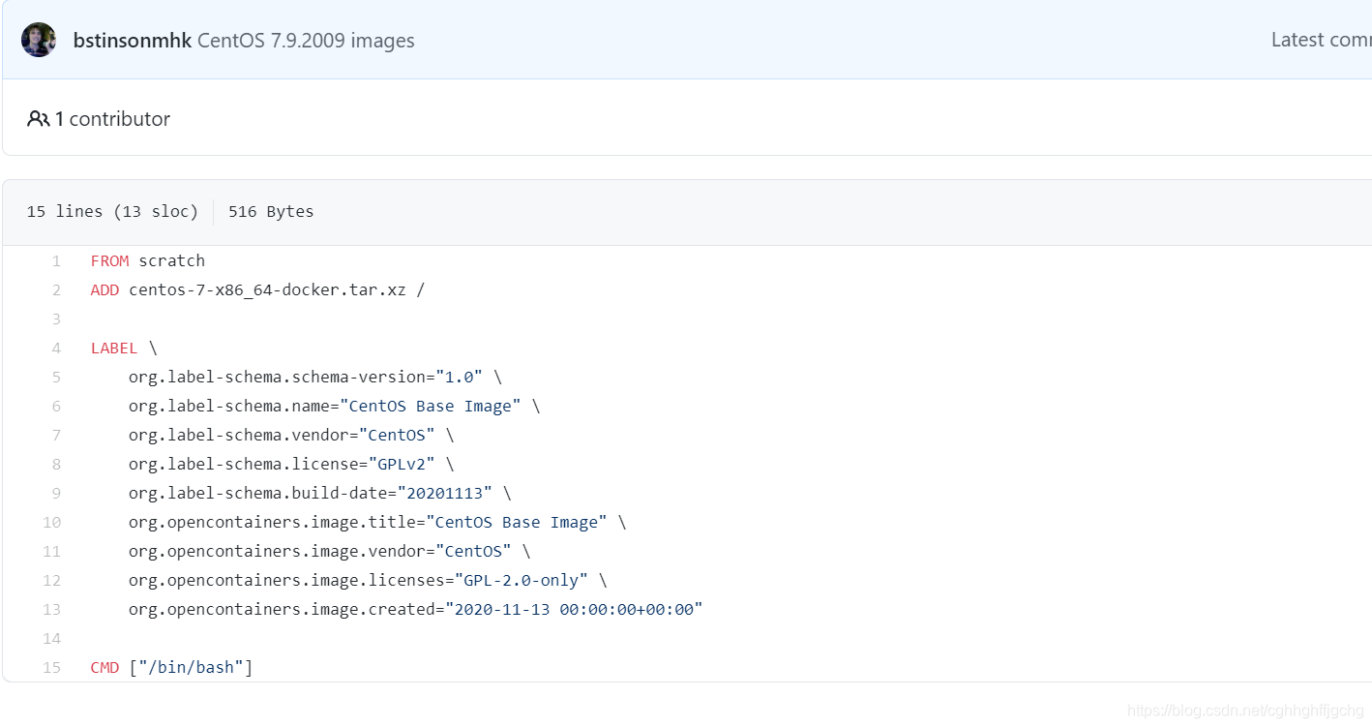Screen dimensions: 1372x728
Task: Select line number 15
Action: [x=51, y=667]
